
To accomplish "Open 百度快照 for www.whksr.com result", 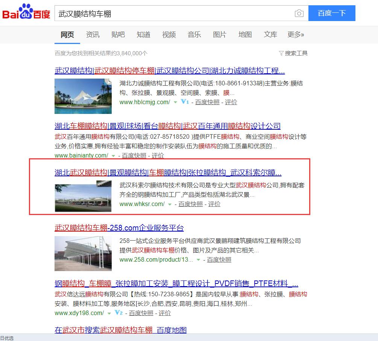I will (x=190, y=204).
